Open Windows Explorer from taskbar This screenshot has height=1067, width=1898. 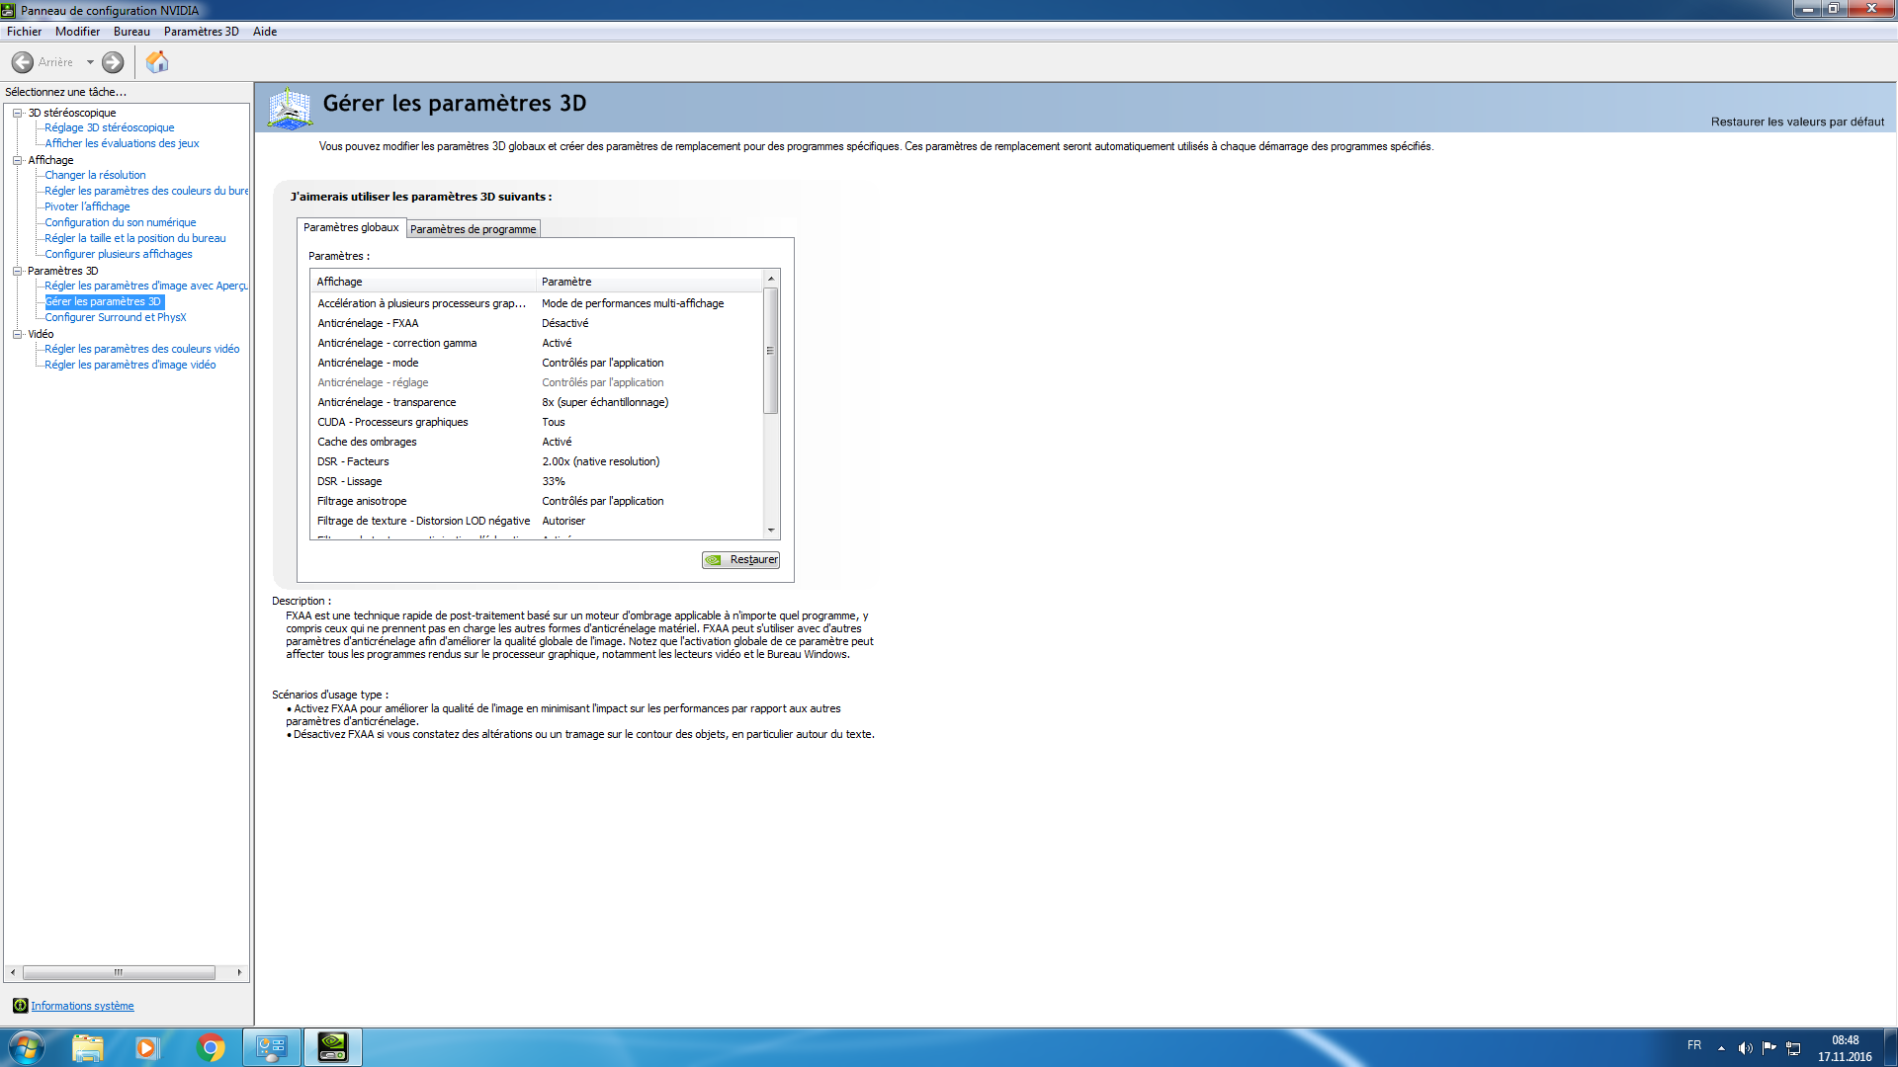point(88,1047)
